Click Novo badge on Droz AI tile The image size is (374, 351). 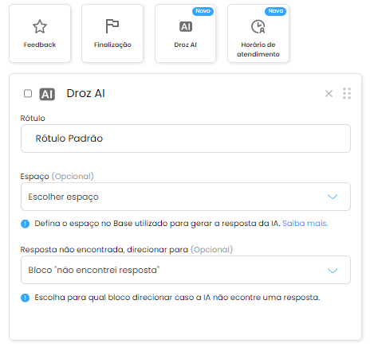tap(203, 11)
